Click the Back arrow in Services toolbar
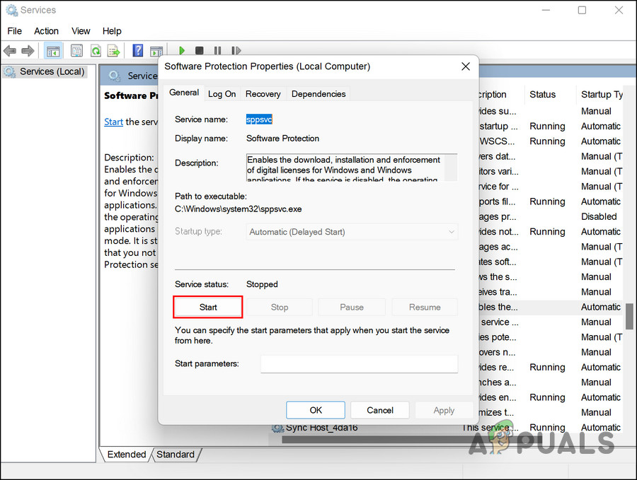The image size is (637, 480). (x=10, y=51)
